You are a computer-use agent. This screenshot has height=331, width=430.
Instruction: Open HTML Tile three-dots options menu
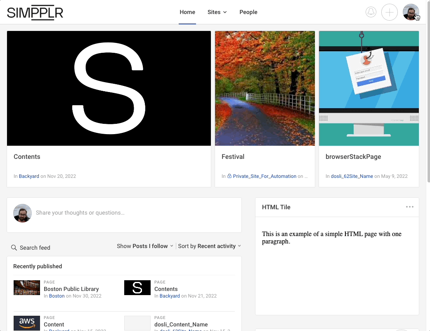409,207
